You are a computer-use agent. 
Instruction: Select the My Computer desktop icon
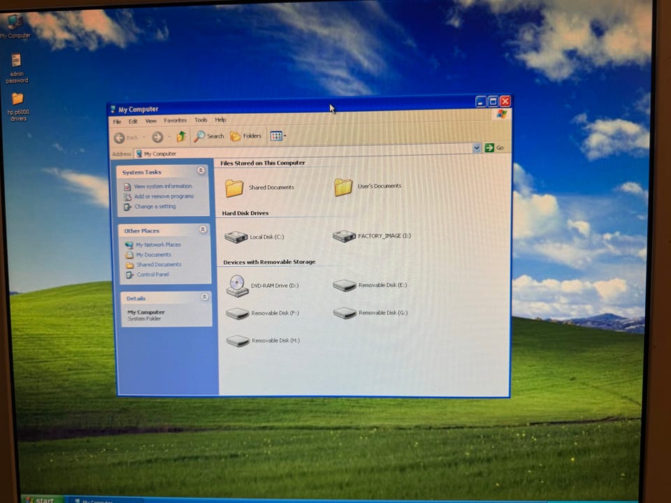coord(15,27)
